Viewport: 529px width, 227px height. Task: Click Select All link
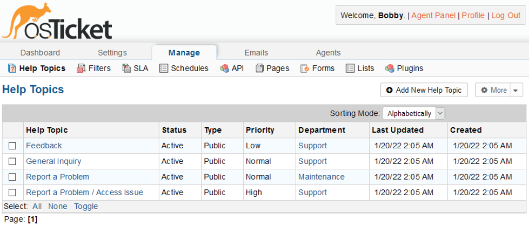coord(37,206)
